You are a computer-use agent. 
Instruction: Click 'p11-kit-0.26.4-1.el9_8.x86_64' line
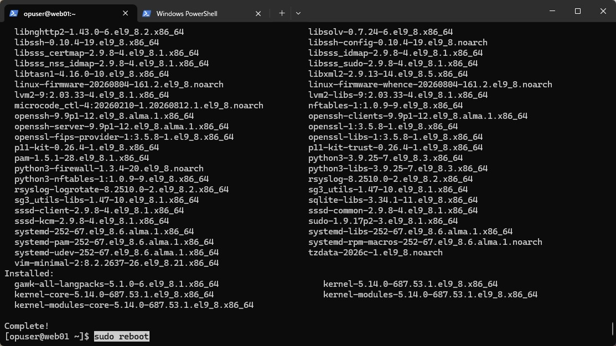click(x=87, y=147)
